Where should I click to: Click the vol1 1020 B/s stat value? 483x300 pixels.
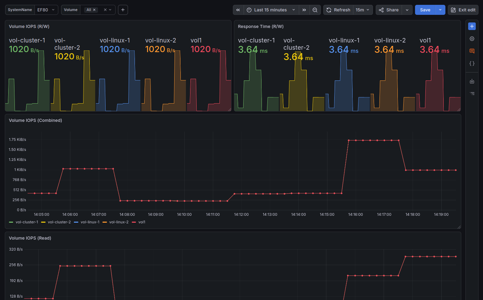pos(206,49)
